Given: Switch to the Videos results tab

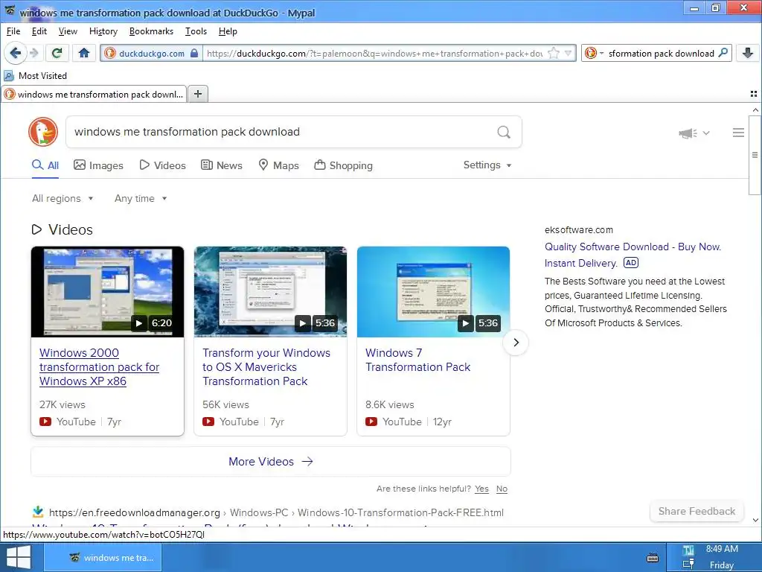Looking at the screenshot, I should pos(162,165).
